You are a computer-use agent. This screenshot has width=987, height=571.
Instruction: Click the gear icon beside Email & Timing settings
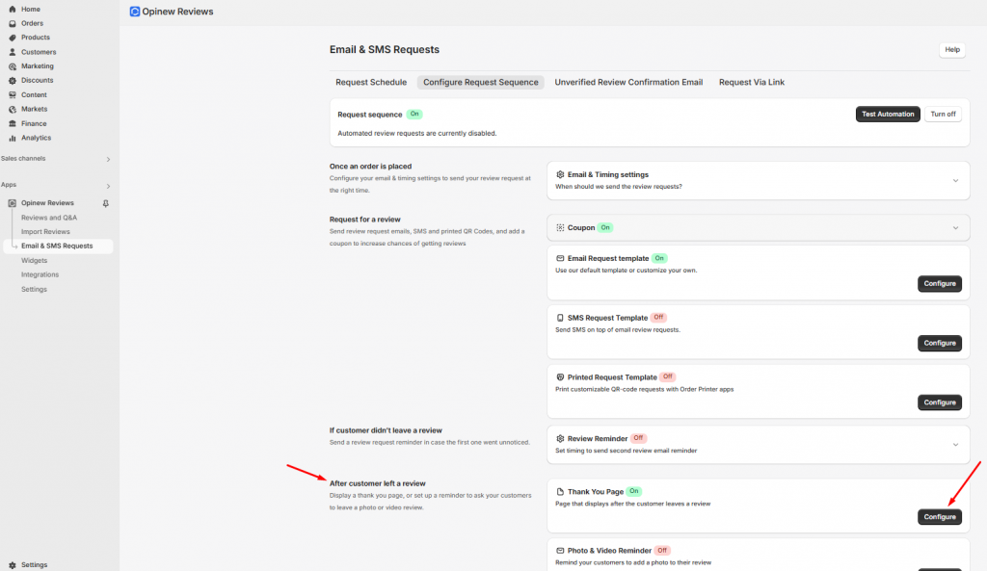[560, 175]
